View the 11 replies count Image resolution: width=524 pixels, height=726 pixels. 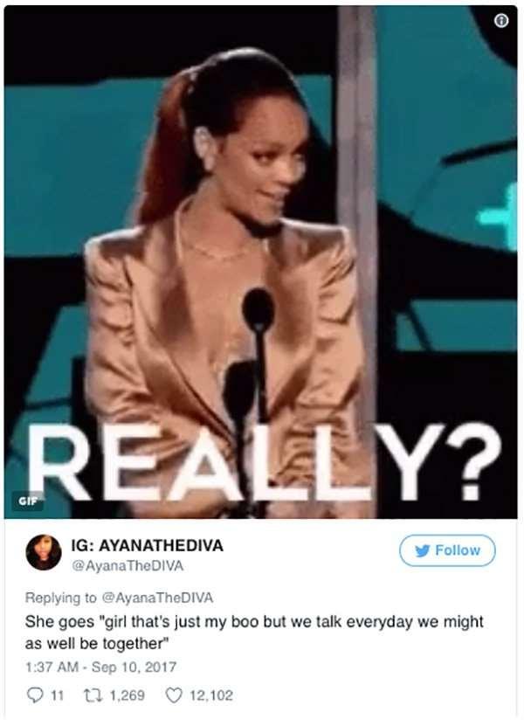[x=56, y=695]
